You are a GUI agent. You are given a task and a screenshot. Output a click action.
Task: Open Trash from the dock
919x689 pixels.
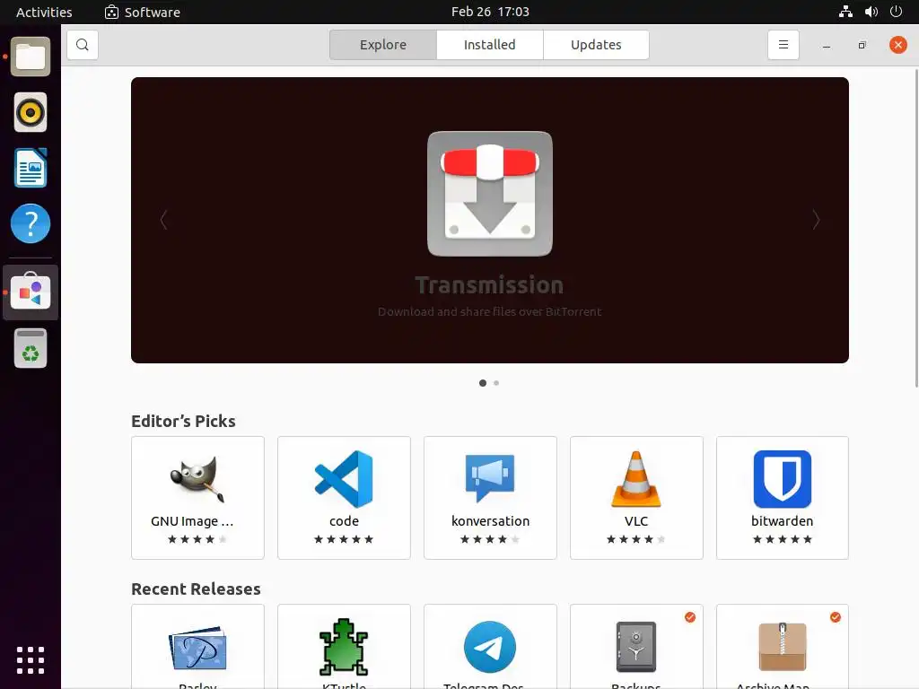(x=31, y=348)
